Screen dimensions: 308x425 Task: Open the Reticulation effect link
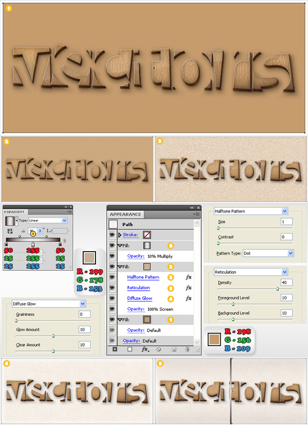pyautogui.click(x=139, y=288)
